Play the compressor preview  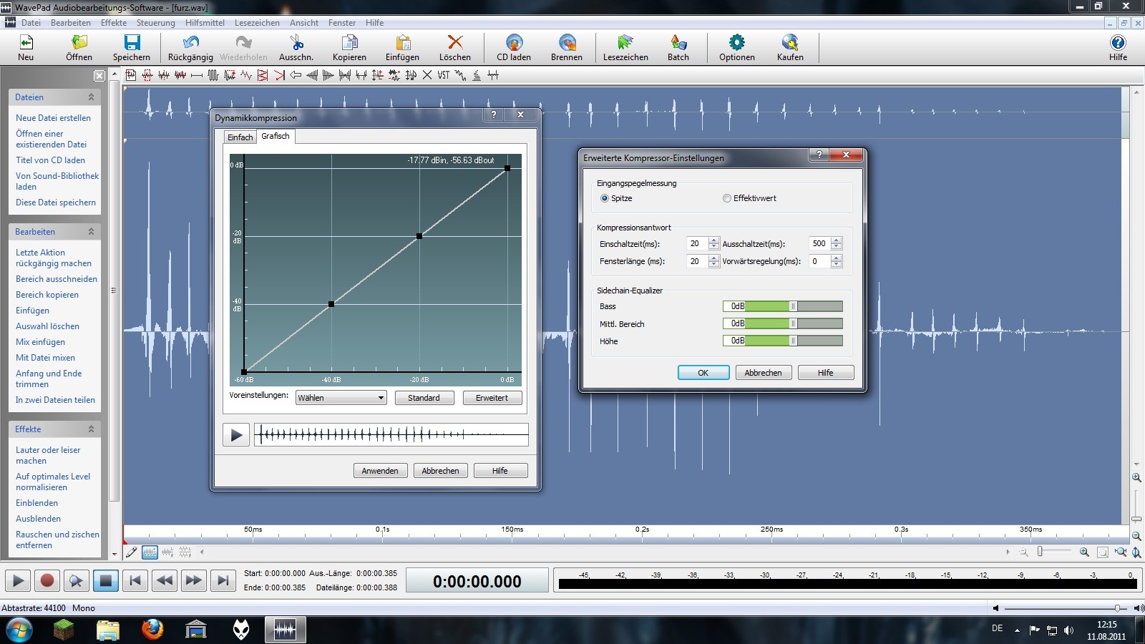click(236, 435)
